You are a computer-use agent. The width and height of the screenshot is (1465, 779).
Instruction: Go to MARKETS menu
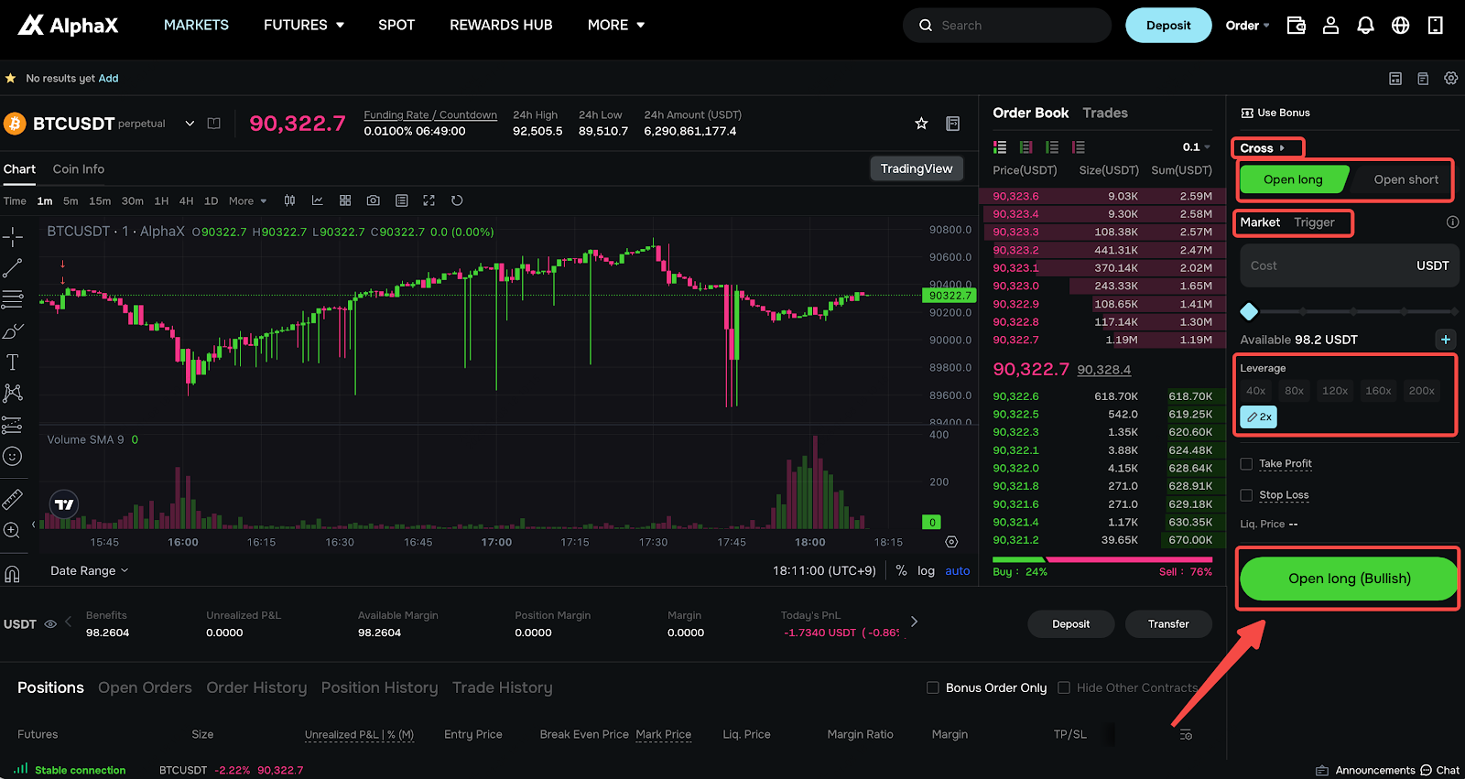(196, 26)
